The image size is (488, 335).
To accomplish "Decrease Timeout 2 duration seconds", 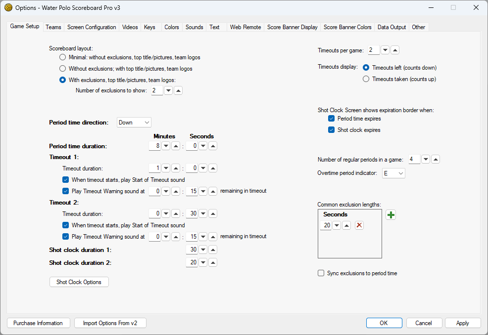I will click(203, 214).
